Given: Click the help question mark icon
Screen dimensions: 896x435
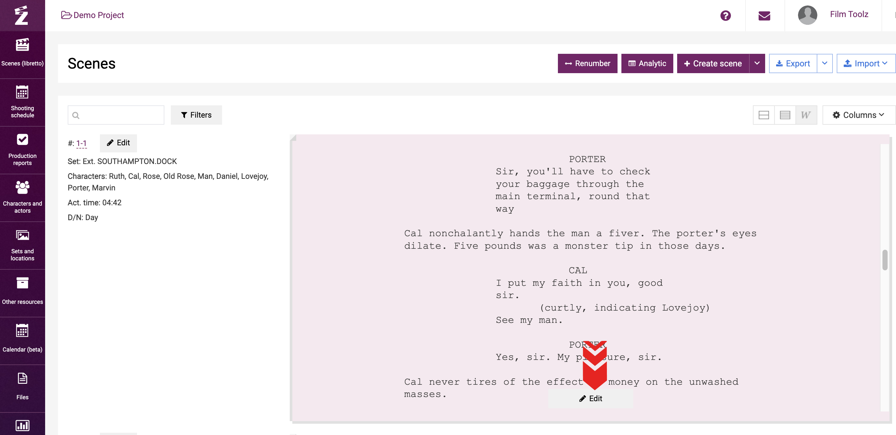Looking at the screenshot, I should 725,16.
